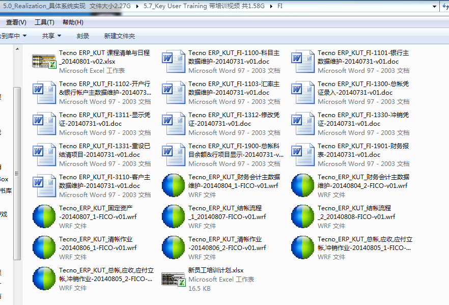Select WRF icon of 结帐流程_2_20140808

pyautogui.click(x=303, y=216)
